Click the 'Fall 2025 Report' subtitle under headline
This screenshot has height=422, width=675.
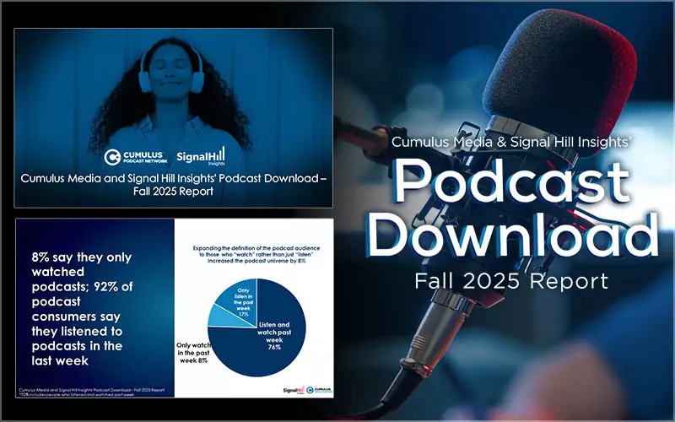511,281
